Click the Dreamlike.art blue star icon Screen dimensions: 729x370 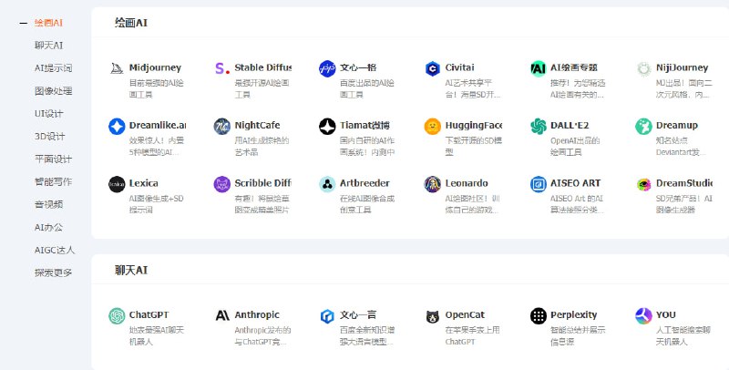point(117,127)
